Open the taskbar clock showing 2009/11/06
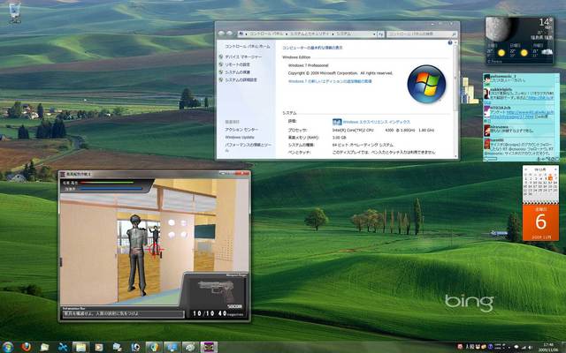Screen dimensions: 566x353 pos(548,347)
